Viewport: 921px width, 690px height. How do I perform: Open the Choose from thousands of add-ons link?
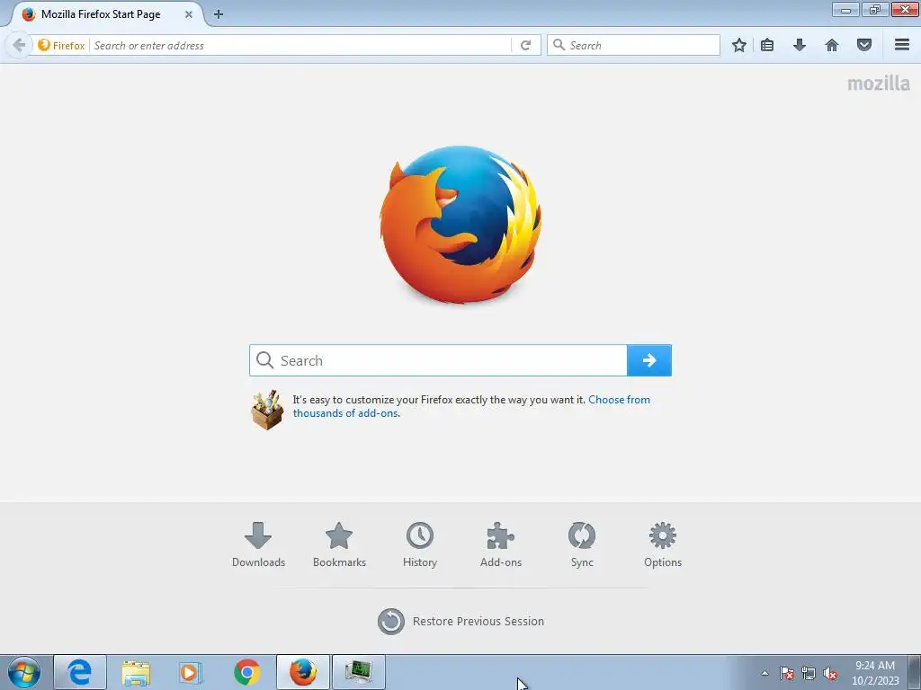(x=471, y=406)
